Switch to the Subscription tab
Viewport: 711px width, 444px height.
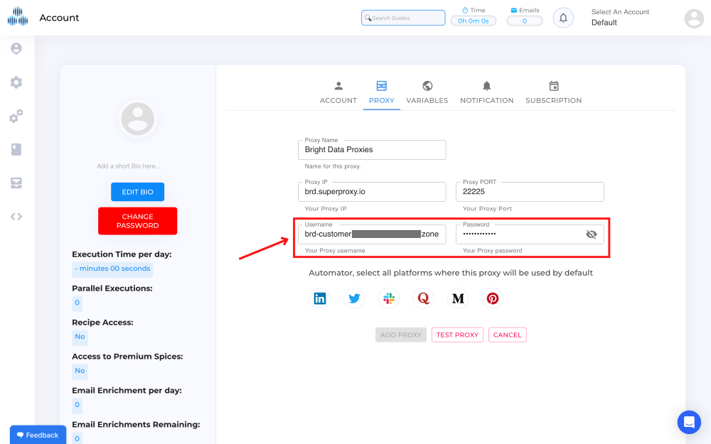[554, 93]
